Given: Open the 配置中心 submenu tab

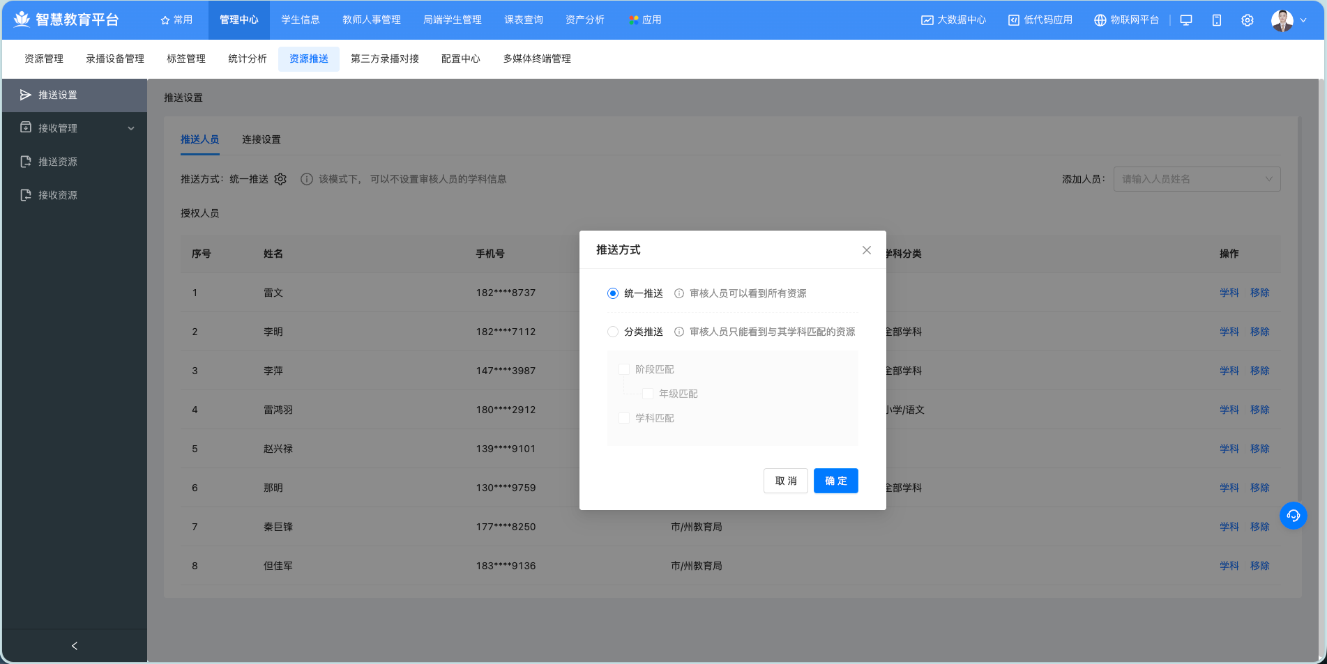Looking at the screenshot, I should click(x=460, y=59).
